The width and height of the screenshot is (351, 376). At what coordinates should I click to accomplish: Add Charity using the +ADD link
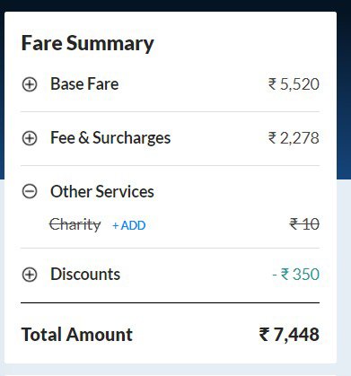(x=129, y=225)
